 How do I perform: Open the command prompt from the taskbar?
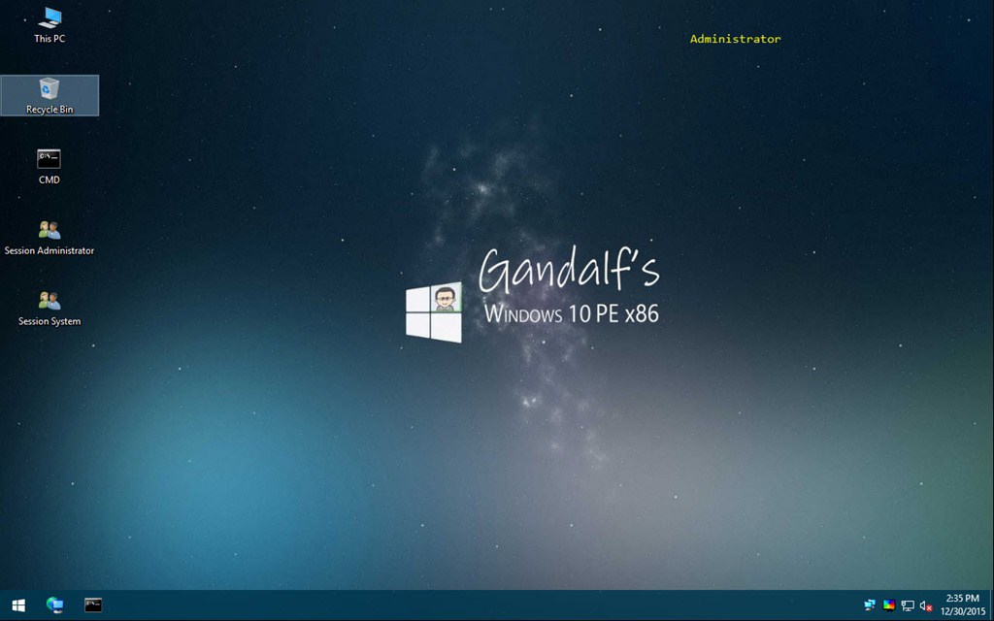[93, 605]
